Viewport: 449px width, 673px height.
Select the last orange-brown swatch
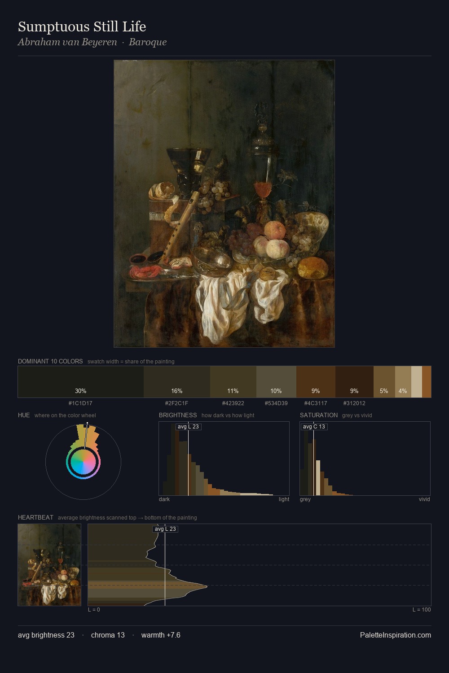tap(427, 382)
